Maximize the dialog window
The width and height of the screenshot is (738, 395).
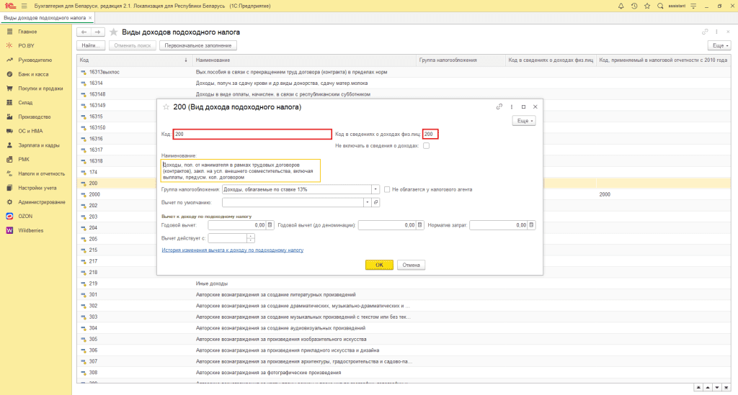(x=523, y=106)
